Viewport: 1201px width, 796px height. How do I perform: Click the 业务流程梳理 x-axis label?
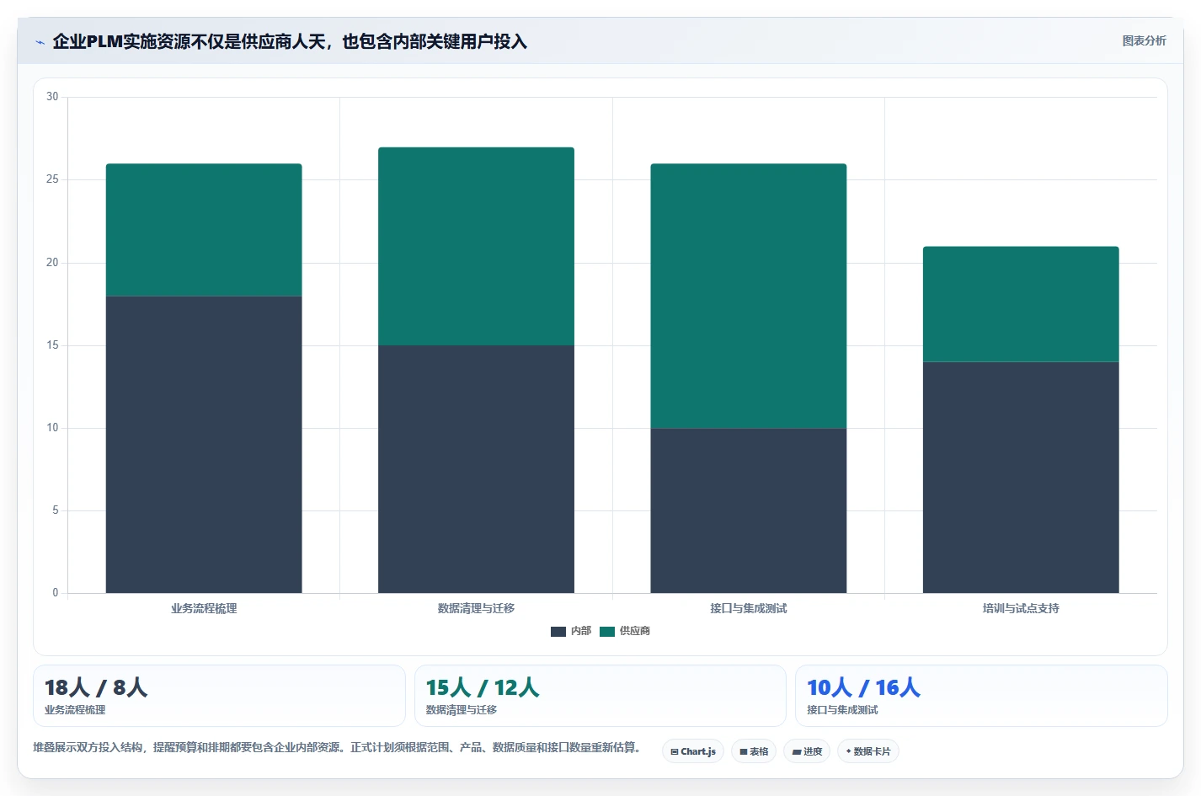point(204,608)
